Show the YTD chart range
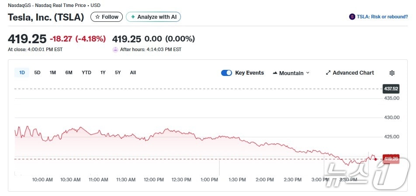This screenshot has width=416, height=196. [x=87, y=72]
